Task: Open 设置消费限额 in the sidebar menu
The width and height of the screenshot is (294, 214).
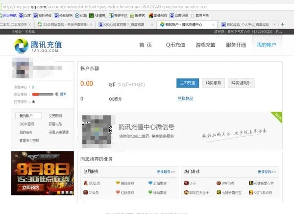Action: tap(59, 132)
